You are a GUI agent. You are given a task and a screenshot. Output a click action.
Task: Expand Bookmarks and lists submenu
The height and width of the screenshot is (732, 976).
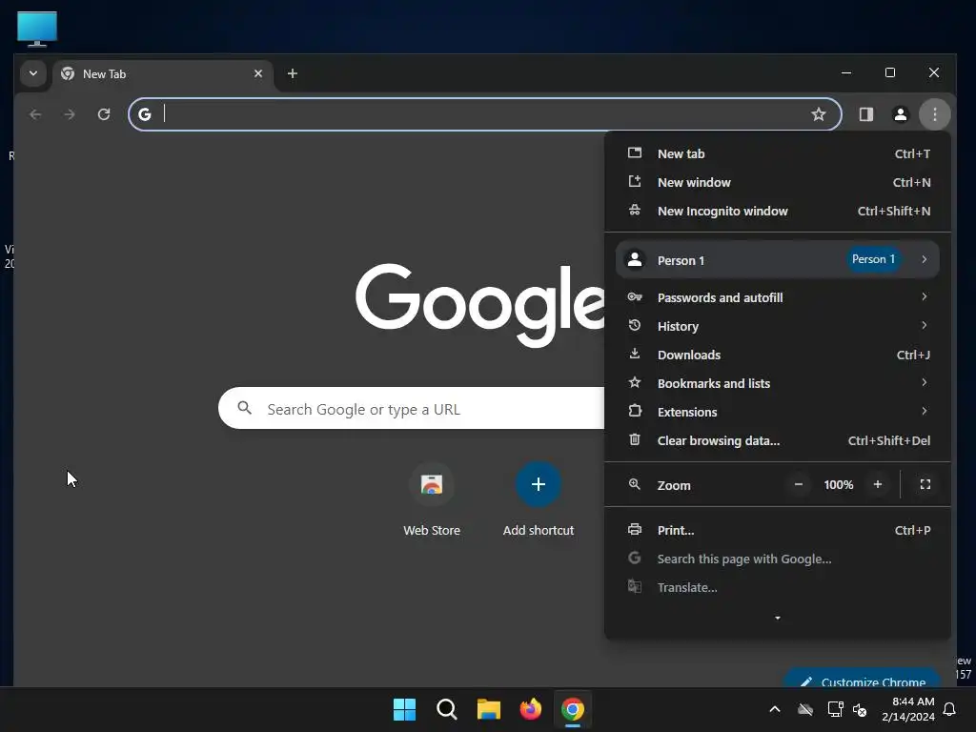click(778, 383)
